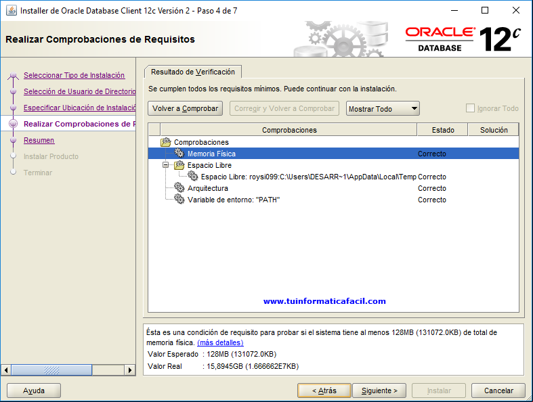Click gear icon beside Espacio Libre: roysi099 row
The width and height of the screenshot is (533, 402).
(193, 177)
